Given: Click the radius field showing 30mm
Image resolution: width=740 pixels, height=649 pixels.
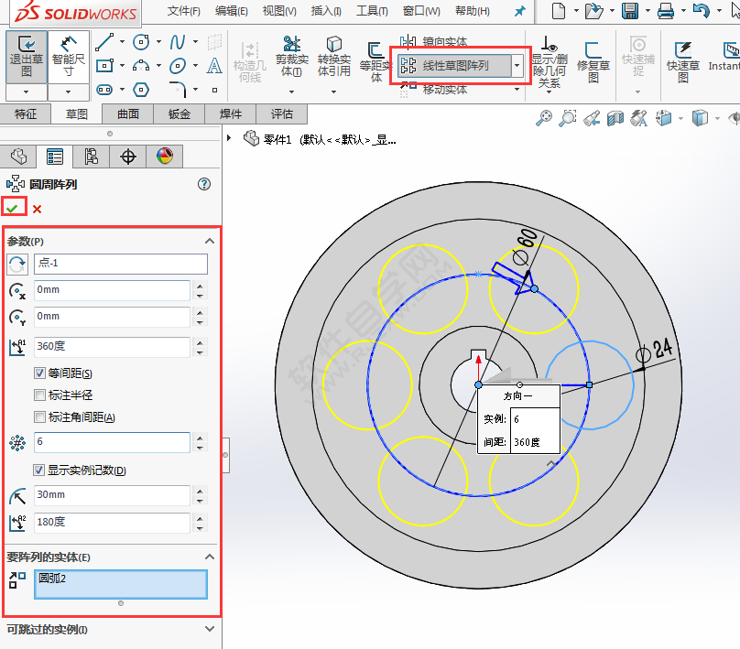Looking at the screenshot, I should click(113, 495).
